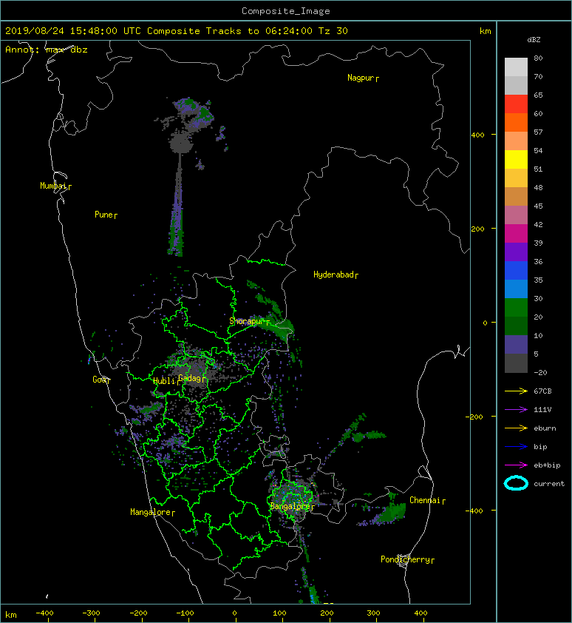Click the 400 tick on vertical axis
Image resolution: width=572 pixels, height=623 pixels.
click(478, 135)
